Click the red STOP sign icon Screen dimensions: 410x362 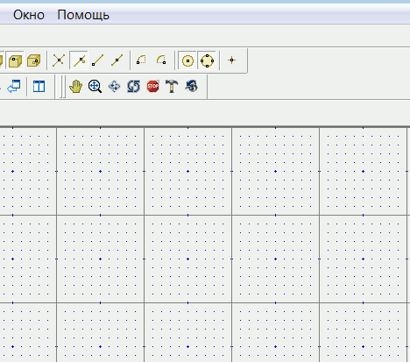coord(152,87)
